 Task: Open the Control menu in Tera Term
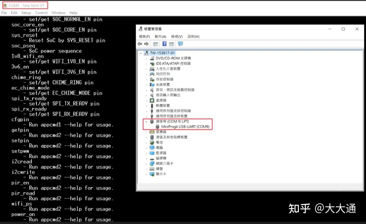tap(41, 13)
